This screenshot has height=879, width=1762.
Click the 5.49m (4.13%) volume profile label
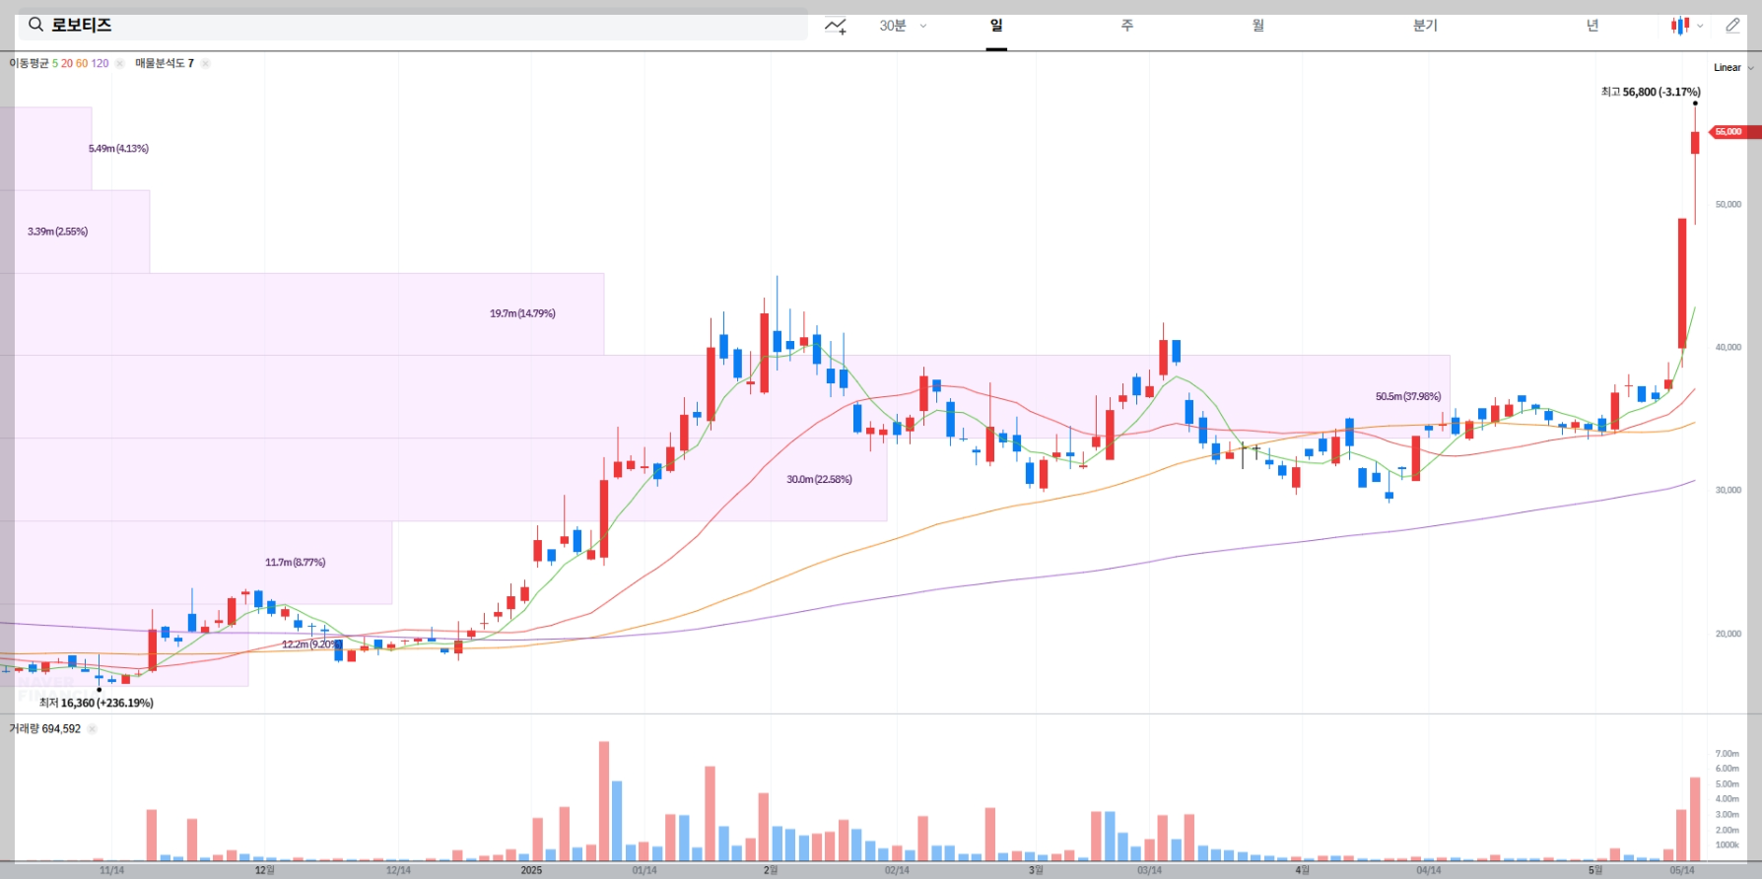(x=118, y=149)
